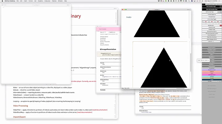The image size is (222, 124).
Task: Click the second black New Function Page button
Action: coord(212,9)
